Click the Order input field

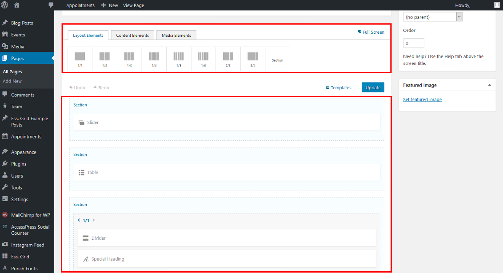coord(414,44)
